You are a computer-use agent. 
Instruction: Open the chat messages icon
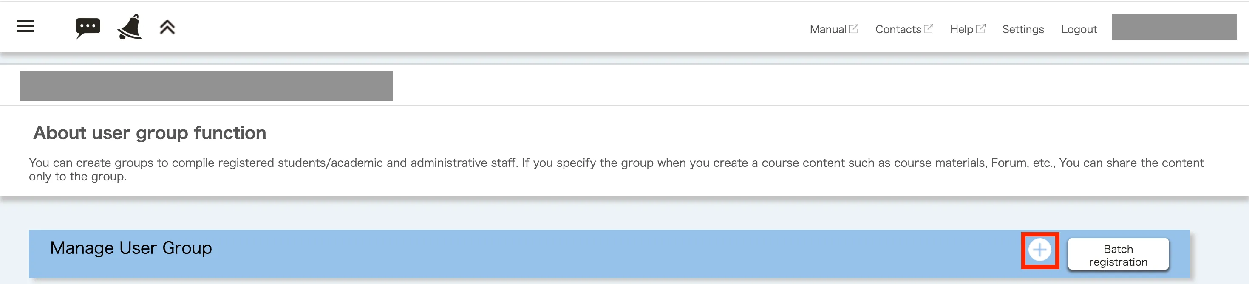pos(88,27)
